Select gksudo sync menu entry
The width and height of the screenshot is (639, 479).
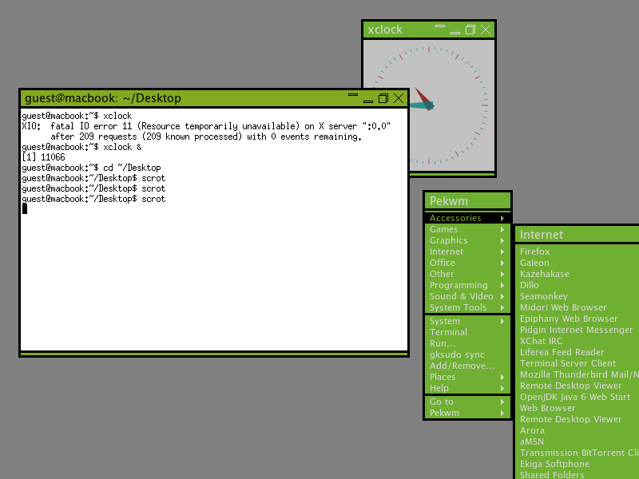(x=467, y=354)
